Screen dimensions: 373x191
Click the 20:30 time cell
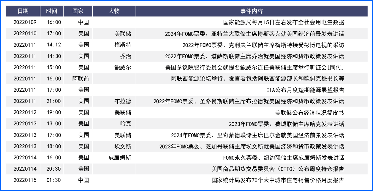[54, 169]
